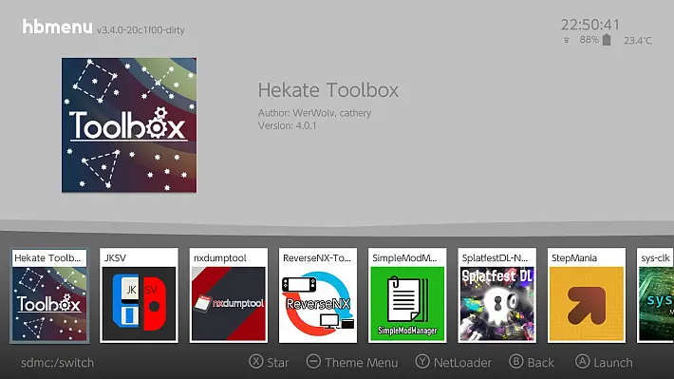The width and height of the screenshot is (674, 379).
Task: Select the SplatfestDL-NX app tile
Action: point(496,295)
